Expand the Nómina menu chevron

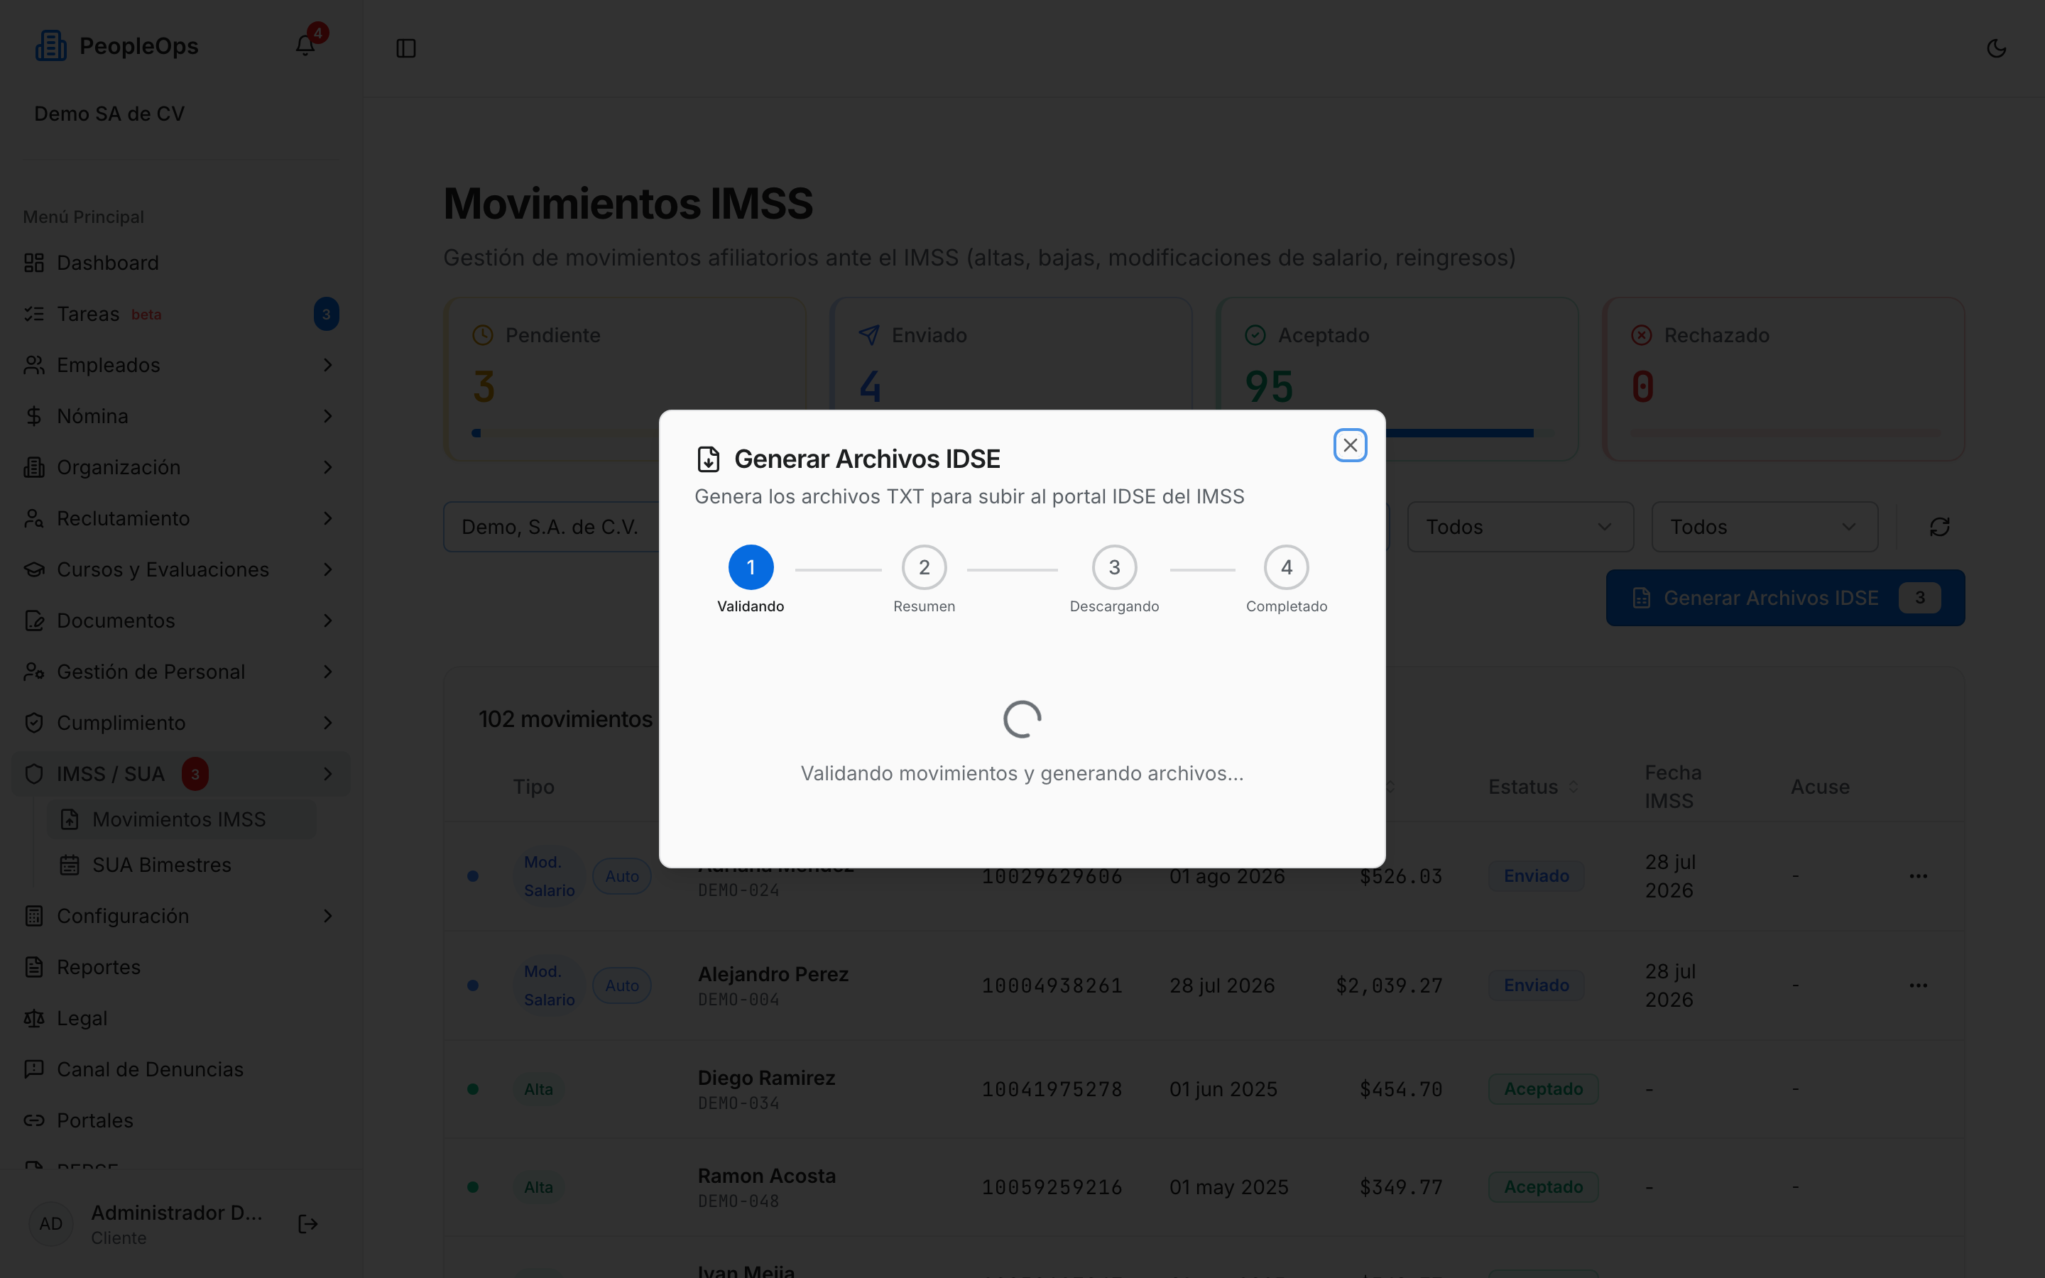pos(328,416)
